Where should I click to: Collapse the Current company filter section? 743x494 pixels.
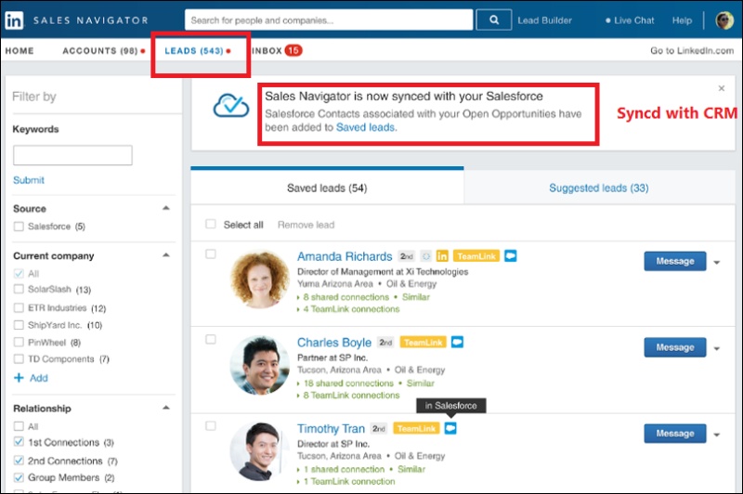[165, 255]
